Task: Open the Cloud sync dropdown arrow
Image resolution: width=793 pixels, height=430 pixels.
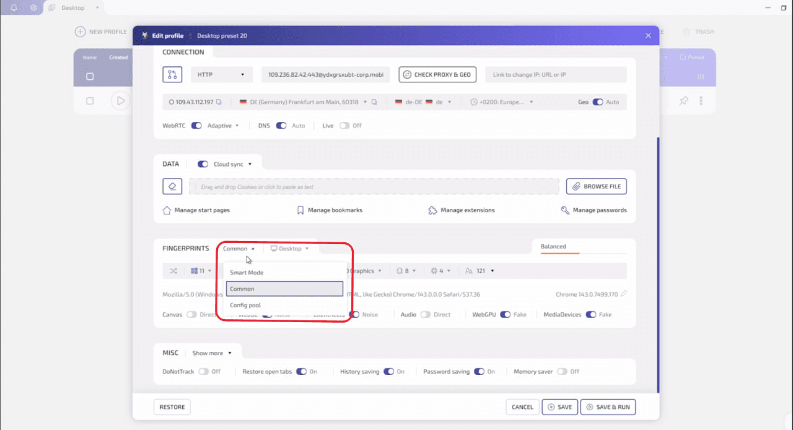Action: coord(250,164)
